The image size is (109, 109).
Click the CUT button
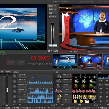50,51
